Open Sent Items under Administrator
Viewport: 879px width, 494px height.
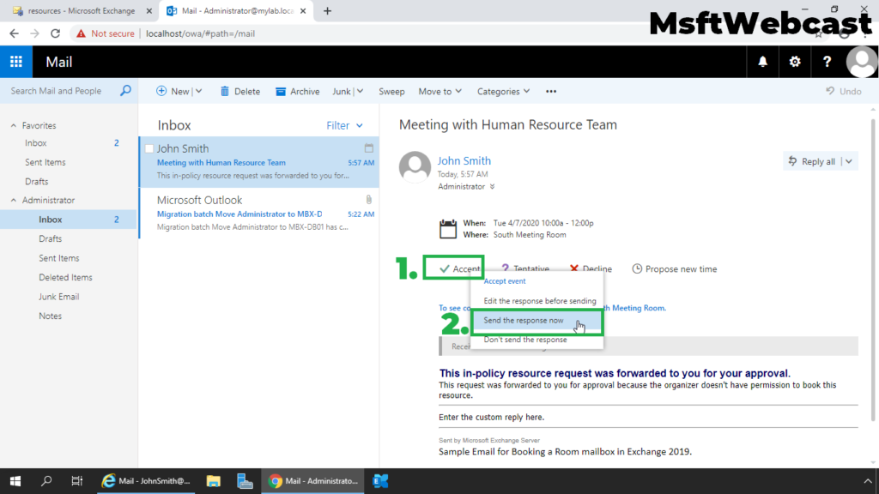pyautogui.click(x=58, y=258)
